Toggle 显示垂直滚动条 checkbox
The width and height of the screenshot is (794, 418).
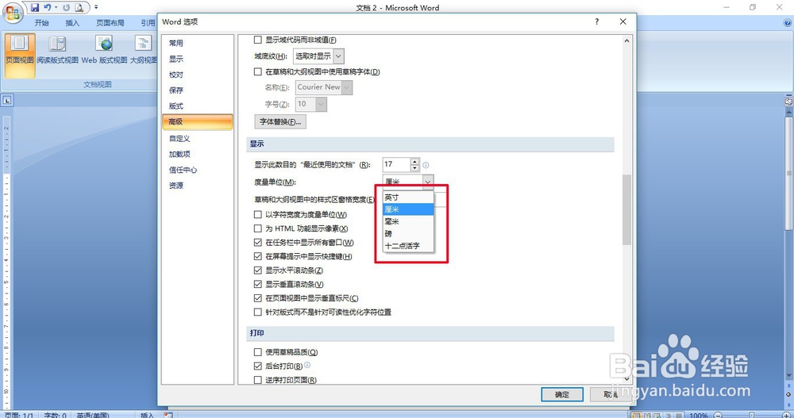258,284
